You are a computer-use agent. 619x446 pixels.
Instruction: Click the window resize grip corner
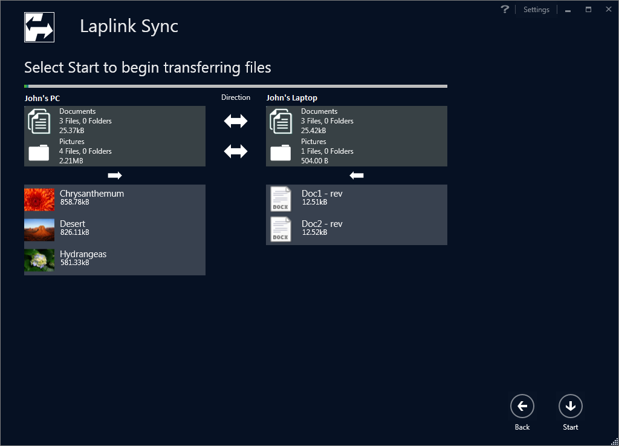pyautogui.click(x=614, y=442)
